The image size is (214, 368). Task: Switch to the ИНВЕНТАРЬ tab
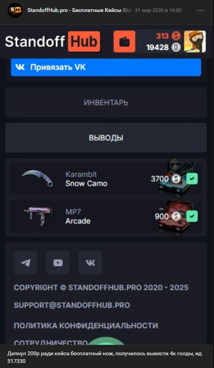click(106, 103)
